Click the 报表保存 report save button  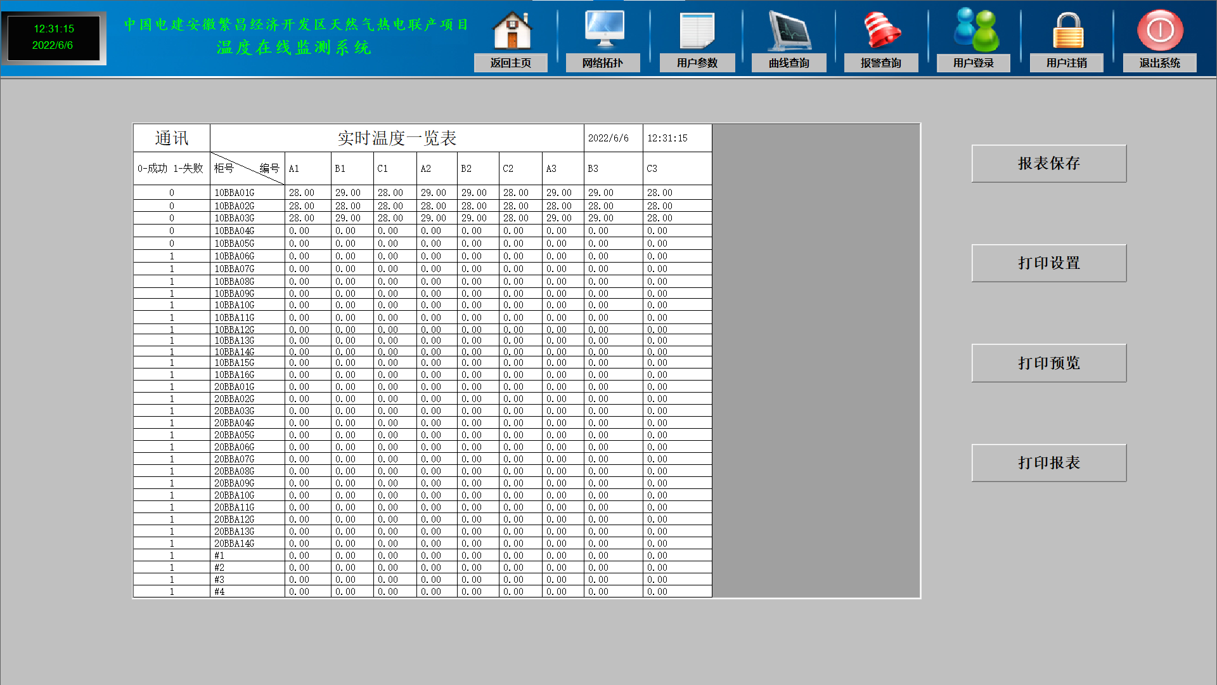[x=1048, y=164]
